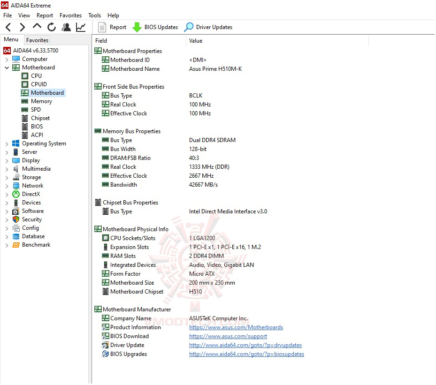Select the AIDA64 v6.33.5700 root node
Image resolution: width=436 pixels, height=385 pixels.
point(31,51)
